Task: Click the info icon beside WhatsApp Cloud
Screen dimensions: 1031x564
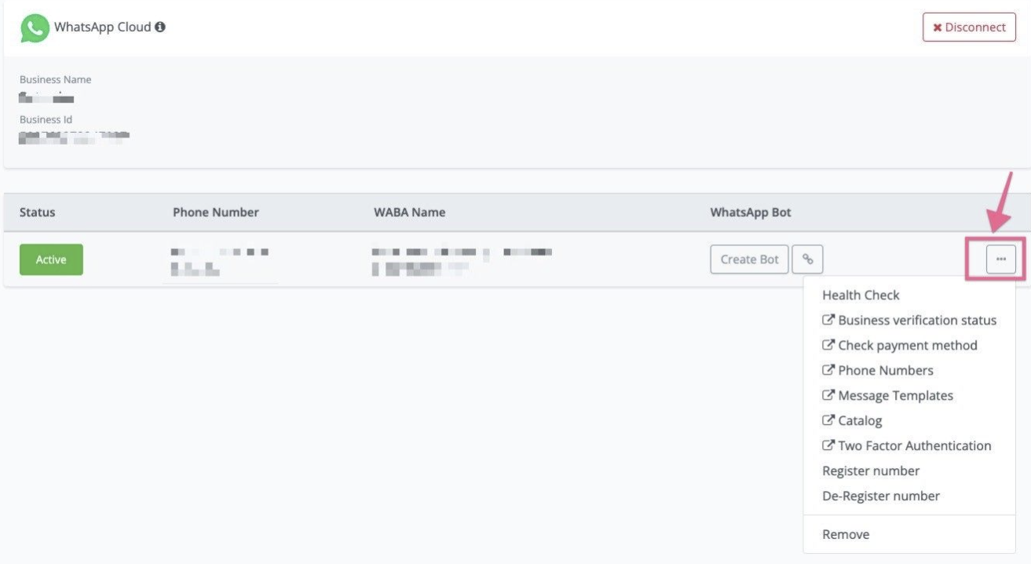Action: point(160,27)
